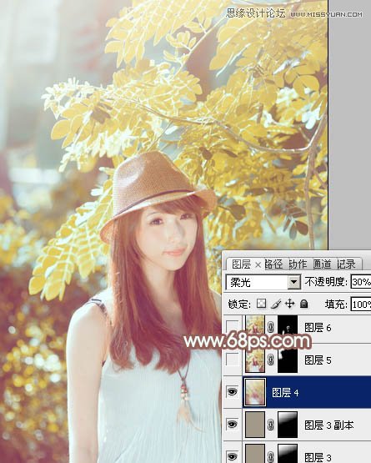Screen dimensions: 371x463
Task: Select 图层 3 gradient mask thumbnail
Action: 288,454
